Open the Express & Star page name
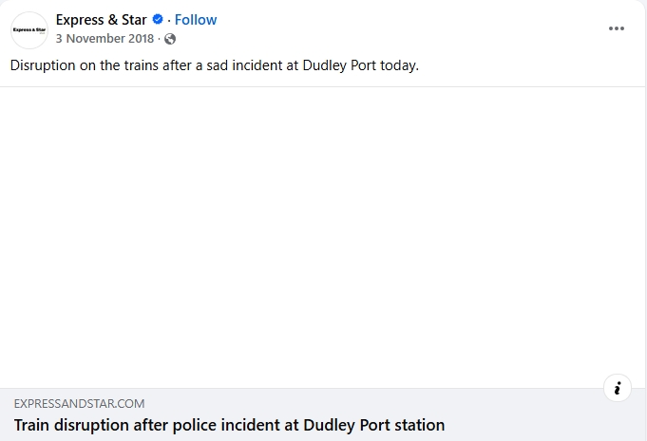Viewport: 647px width, 441px height. pyautogui.click(x=101, y=20)
